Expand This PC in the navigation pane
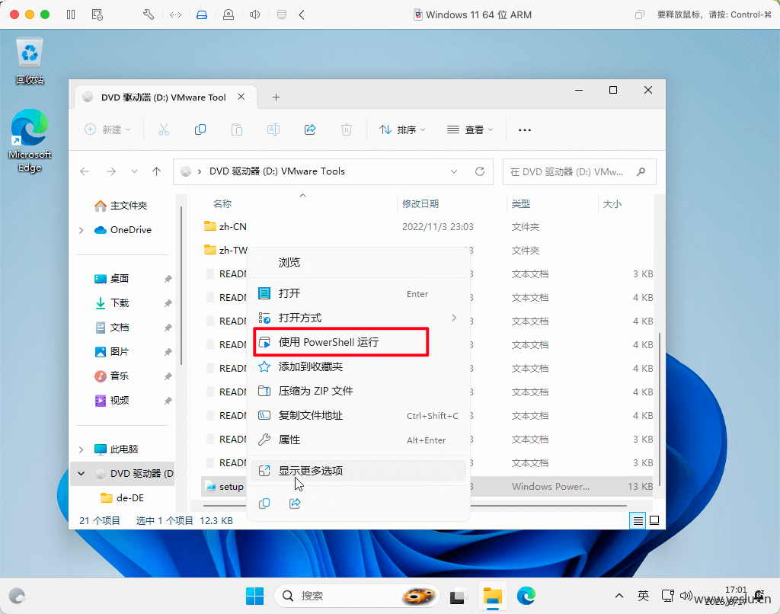This screenshot has width=780, height=614. pyautogui.click(x=81, y=449)
